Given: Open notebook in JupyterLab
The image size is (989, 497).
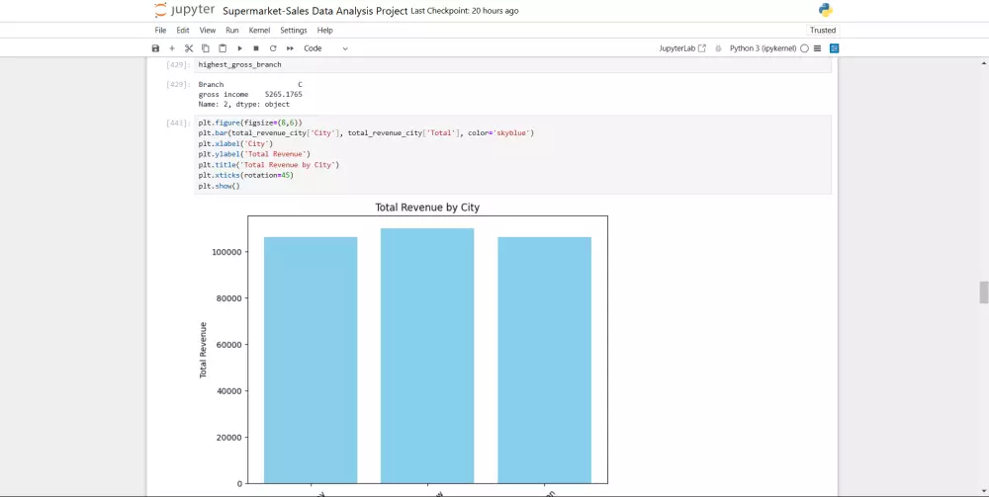Looking at the screenshot, I should click(x=682, y=48).
